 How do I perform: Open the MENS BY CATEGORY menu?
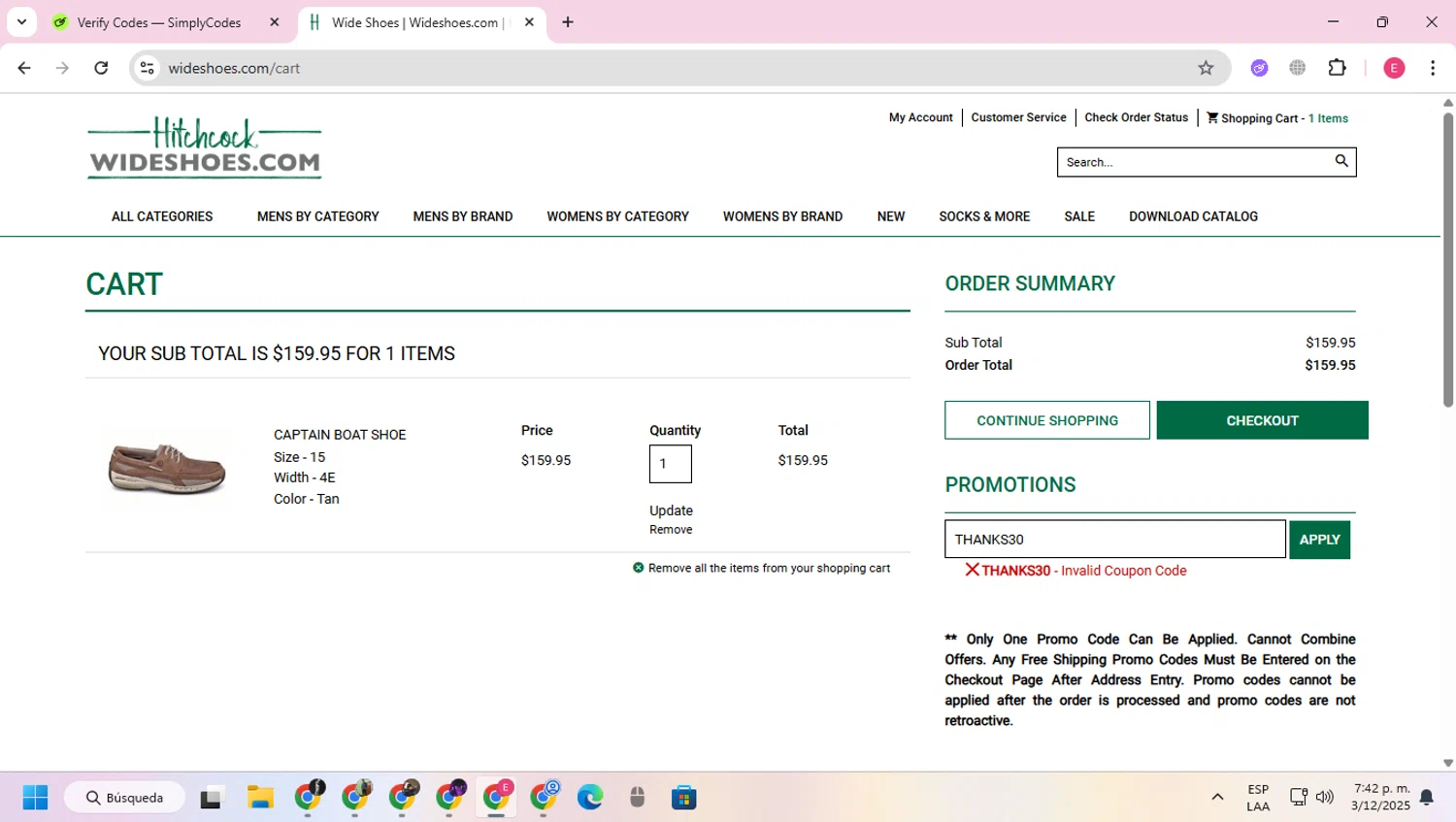[318, 216]
